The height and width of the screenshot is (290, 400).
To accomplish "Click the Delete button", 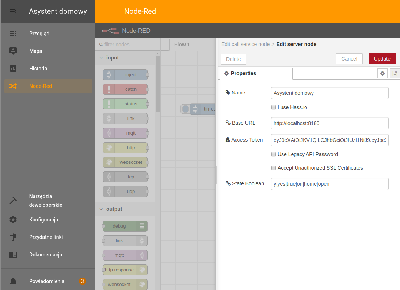I will click(233, 59).
